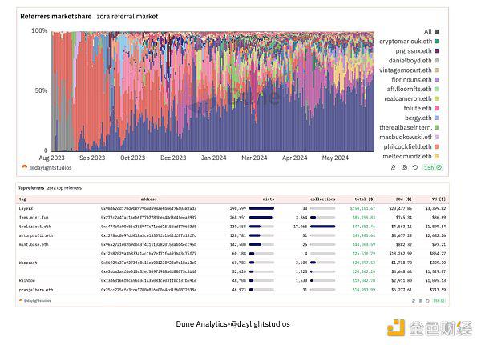Click the red philcockfield.eth color swatch

point(437,146)
